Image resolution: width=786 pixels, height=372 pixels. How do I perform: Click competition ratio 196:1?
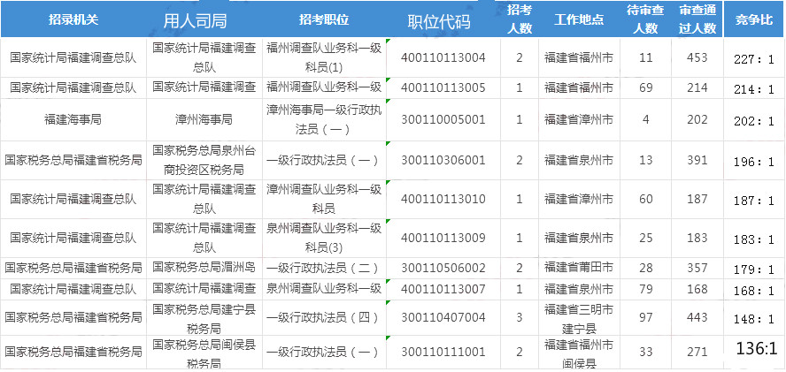pos(754,163)
